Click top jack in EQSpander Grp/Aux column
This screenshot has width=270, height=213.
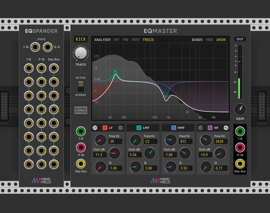(x=54, y=68)
